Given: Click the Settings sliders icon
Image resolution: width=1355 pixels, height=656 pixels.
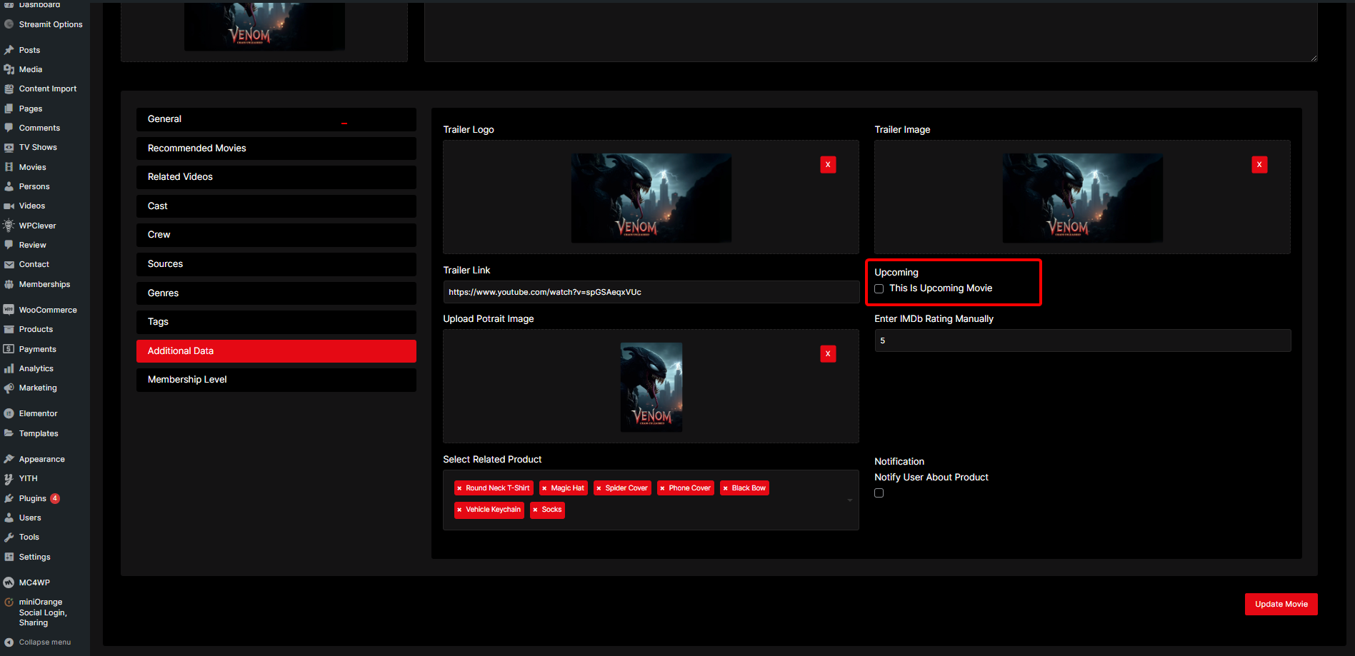Looking at the screenshot, I should pos(9,557).
